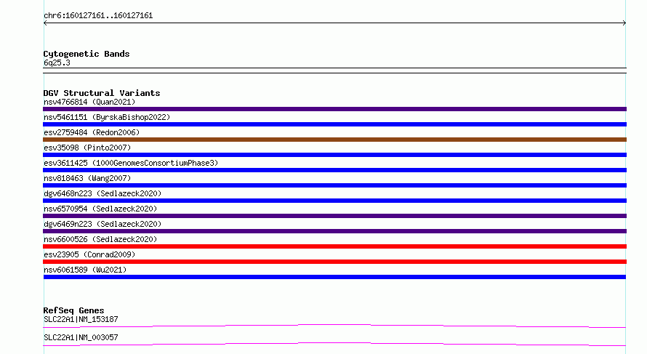Viewport: 647px width, 354px height.
Task: Click the magenta line for SLC22A1|NM_153187
Action: (334, 326)
